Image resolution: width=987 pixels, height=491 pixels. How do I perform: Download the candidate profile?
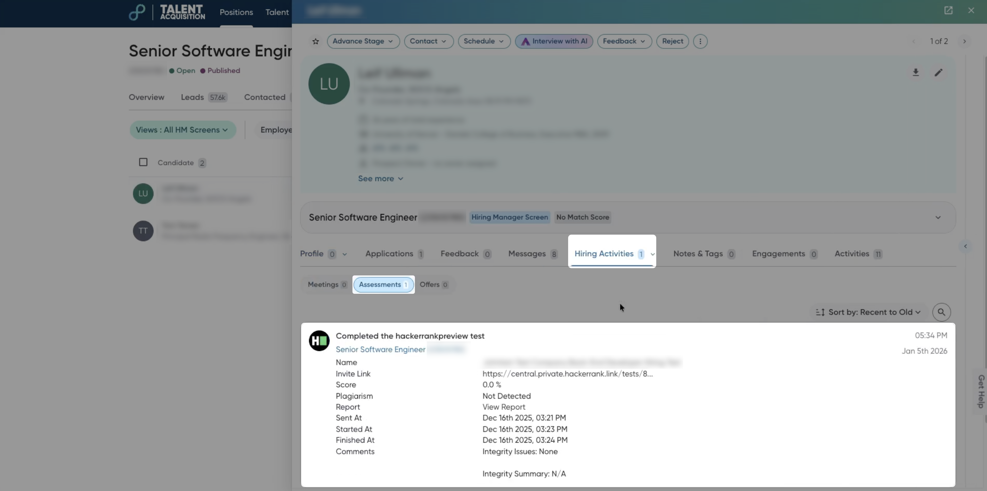pyautogui.click(x=916, y=72)
